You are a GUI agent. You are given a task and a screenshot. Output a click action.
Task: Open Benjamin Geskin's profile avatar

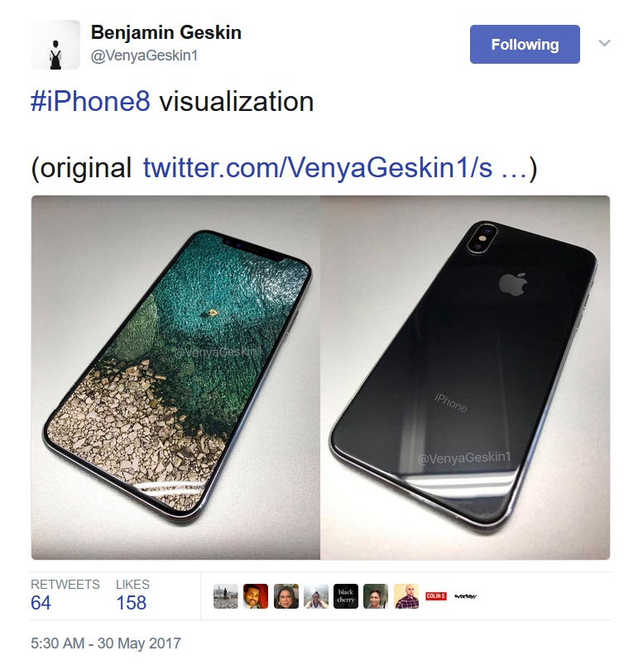coord(55,45)
